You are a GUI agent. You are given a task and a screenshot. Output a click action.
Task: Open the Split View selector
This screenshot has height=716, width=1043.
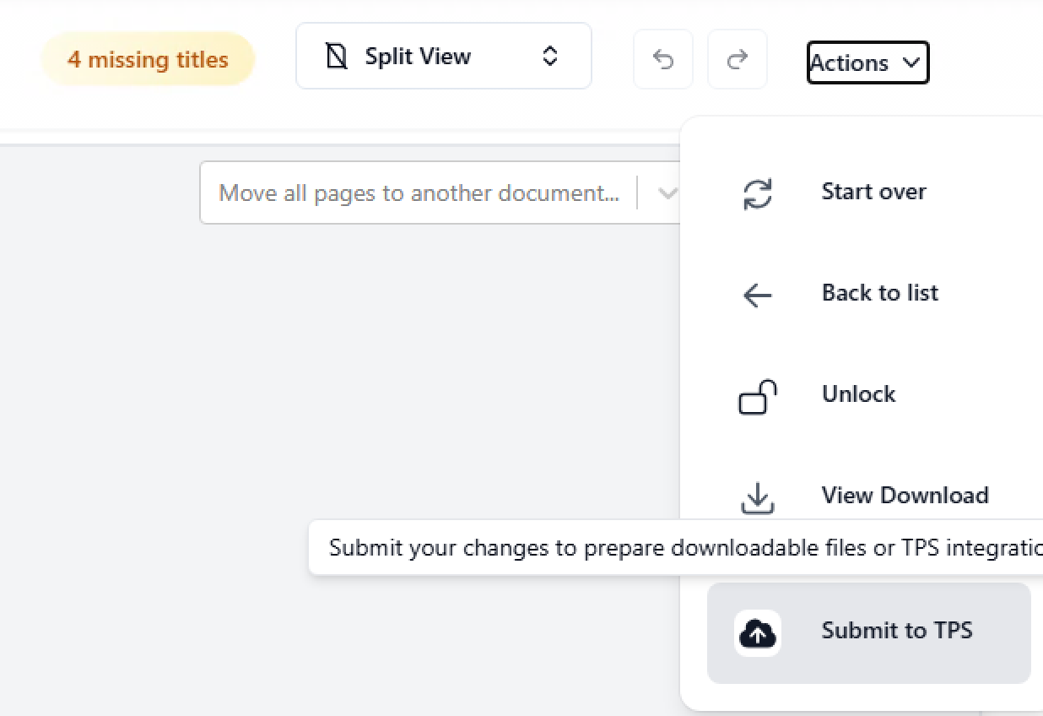(444, 56)
